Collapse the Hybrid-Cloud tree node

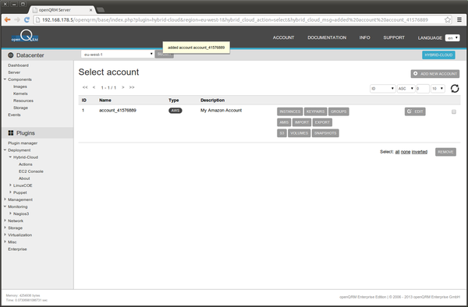10,157
